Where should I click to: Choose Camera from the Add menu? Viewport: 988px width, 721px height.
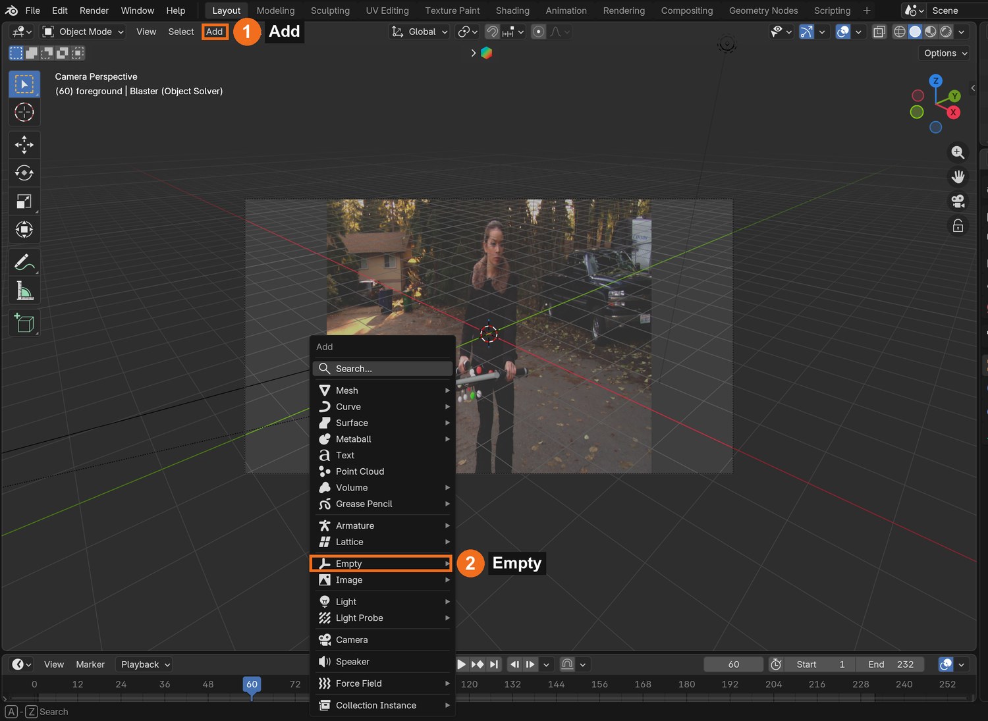(383, 640)
